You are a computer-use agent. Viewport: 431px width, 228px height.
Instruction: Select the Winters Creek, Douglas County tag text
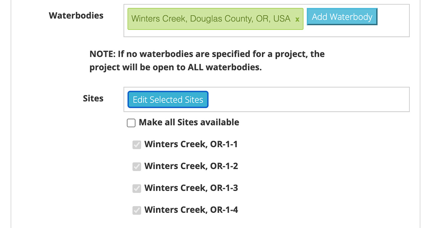pyautogui.click(x=211, y=19)
